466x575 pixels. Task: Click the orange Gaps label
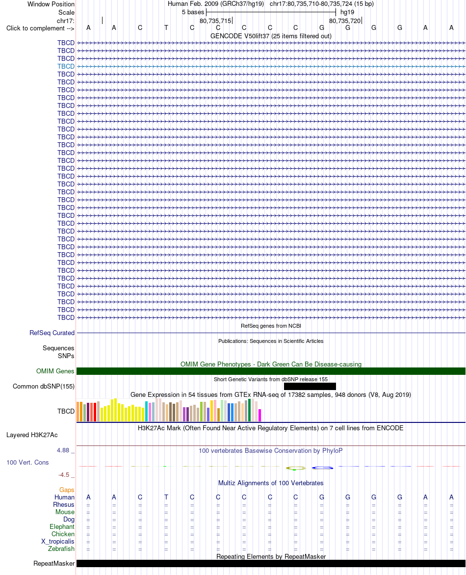67,490
